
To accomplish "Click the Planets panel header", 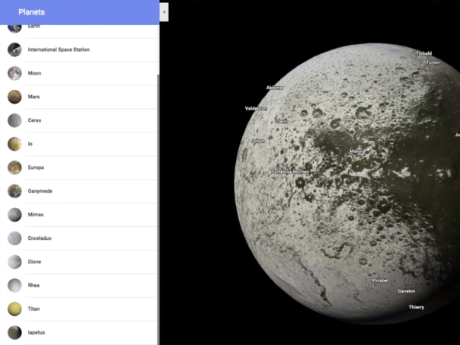I will [79, 12].
